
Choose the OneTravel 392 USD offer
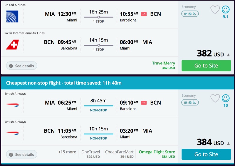click(90, 154)
